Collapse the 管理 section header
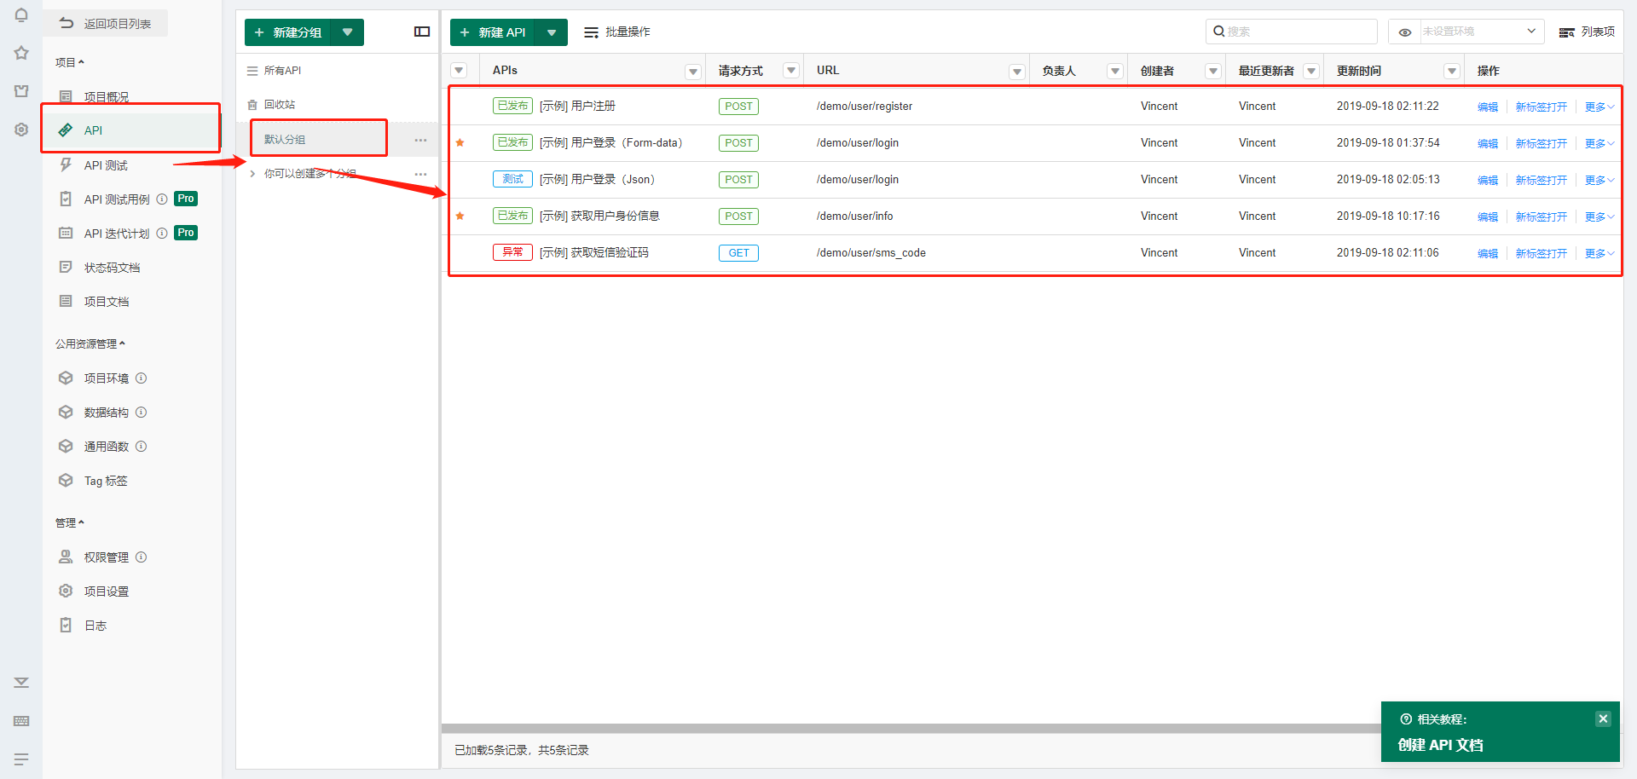This screenshot has height=779, width=1637. [x=70, y=522]
